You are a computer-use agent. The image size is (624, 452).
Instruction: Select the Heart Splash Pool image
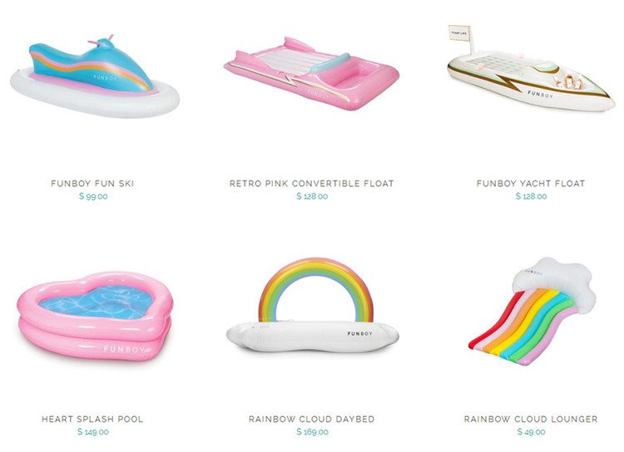95,317
